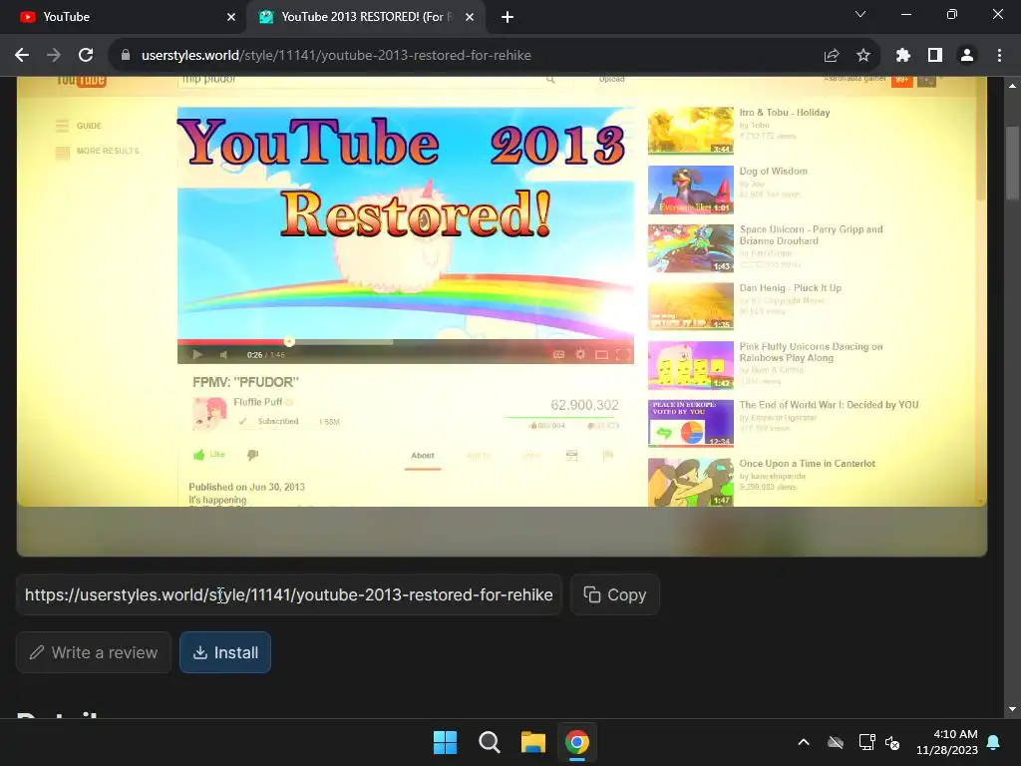Image resolution: width=1021 pixels, height=766 pixels.
Task: Click the YouTube 2013 Restored preview image
Action: click(502, 316)
